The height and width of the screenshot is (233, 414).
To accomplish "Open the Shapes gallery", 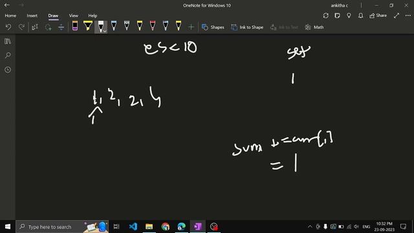I will coord(213,27).
